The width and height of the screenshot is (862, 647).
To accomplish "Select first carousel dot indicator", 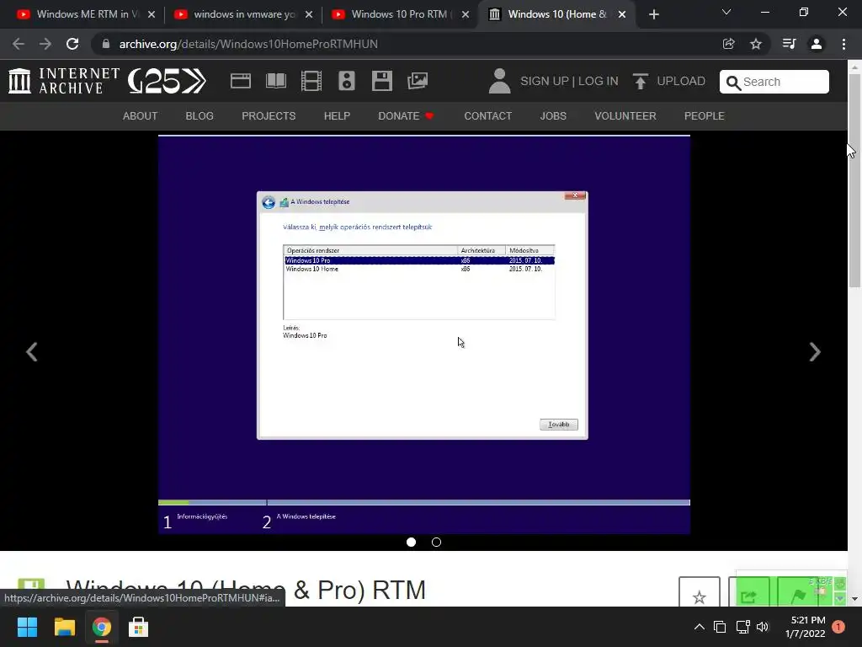I will click(411, 542).
